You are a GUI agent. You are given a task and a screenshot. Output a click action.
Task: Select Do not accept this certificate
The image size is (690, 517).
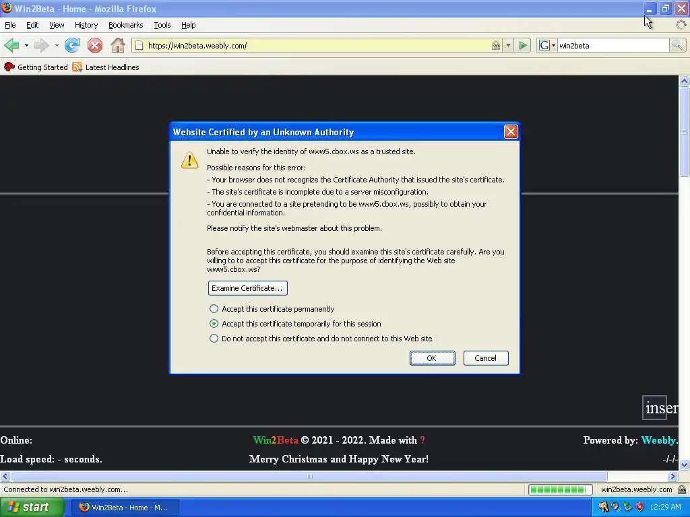click(214, 339)
